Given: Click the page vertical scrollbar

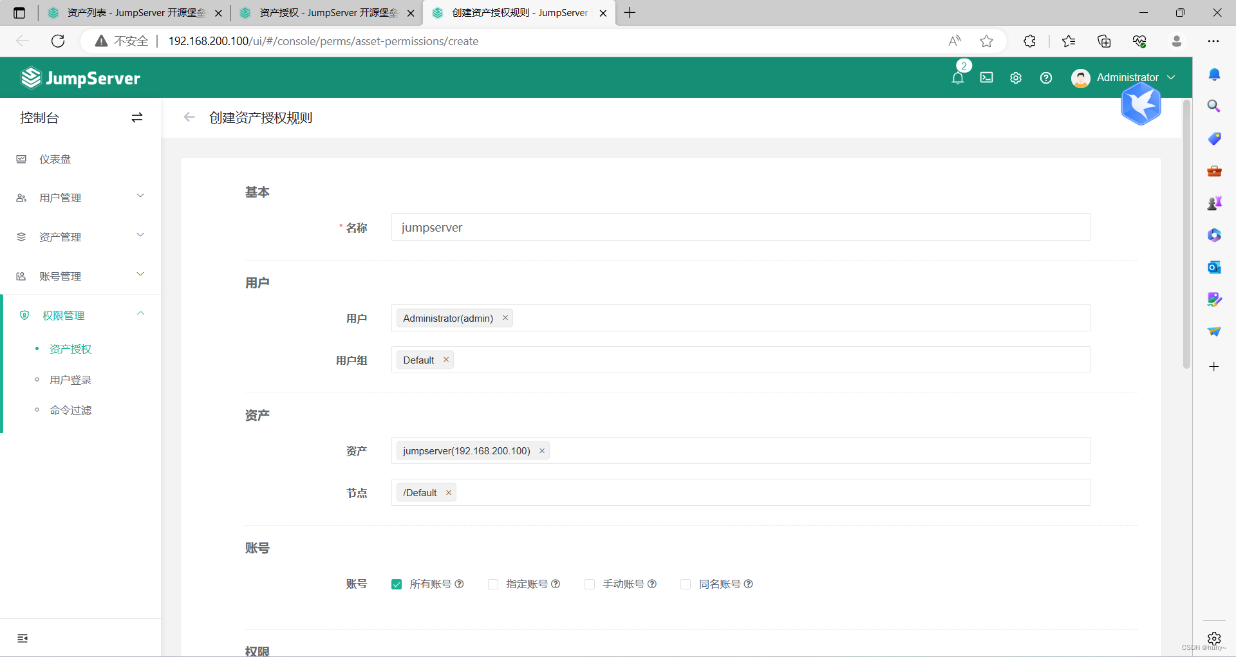Looking at the screenshot, I should [x=1187, y=234].
